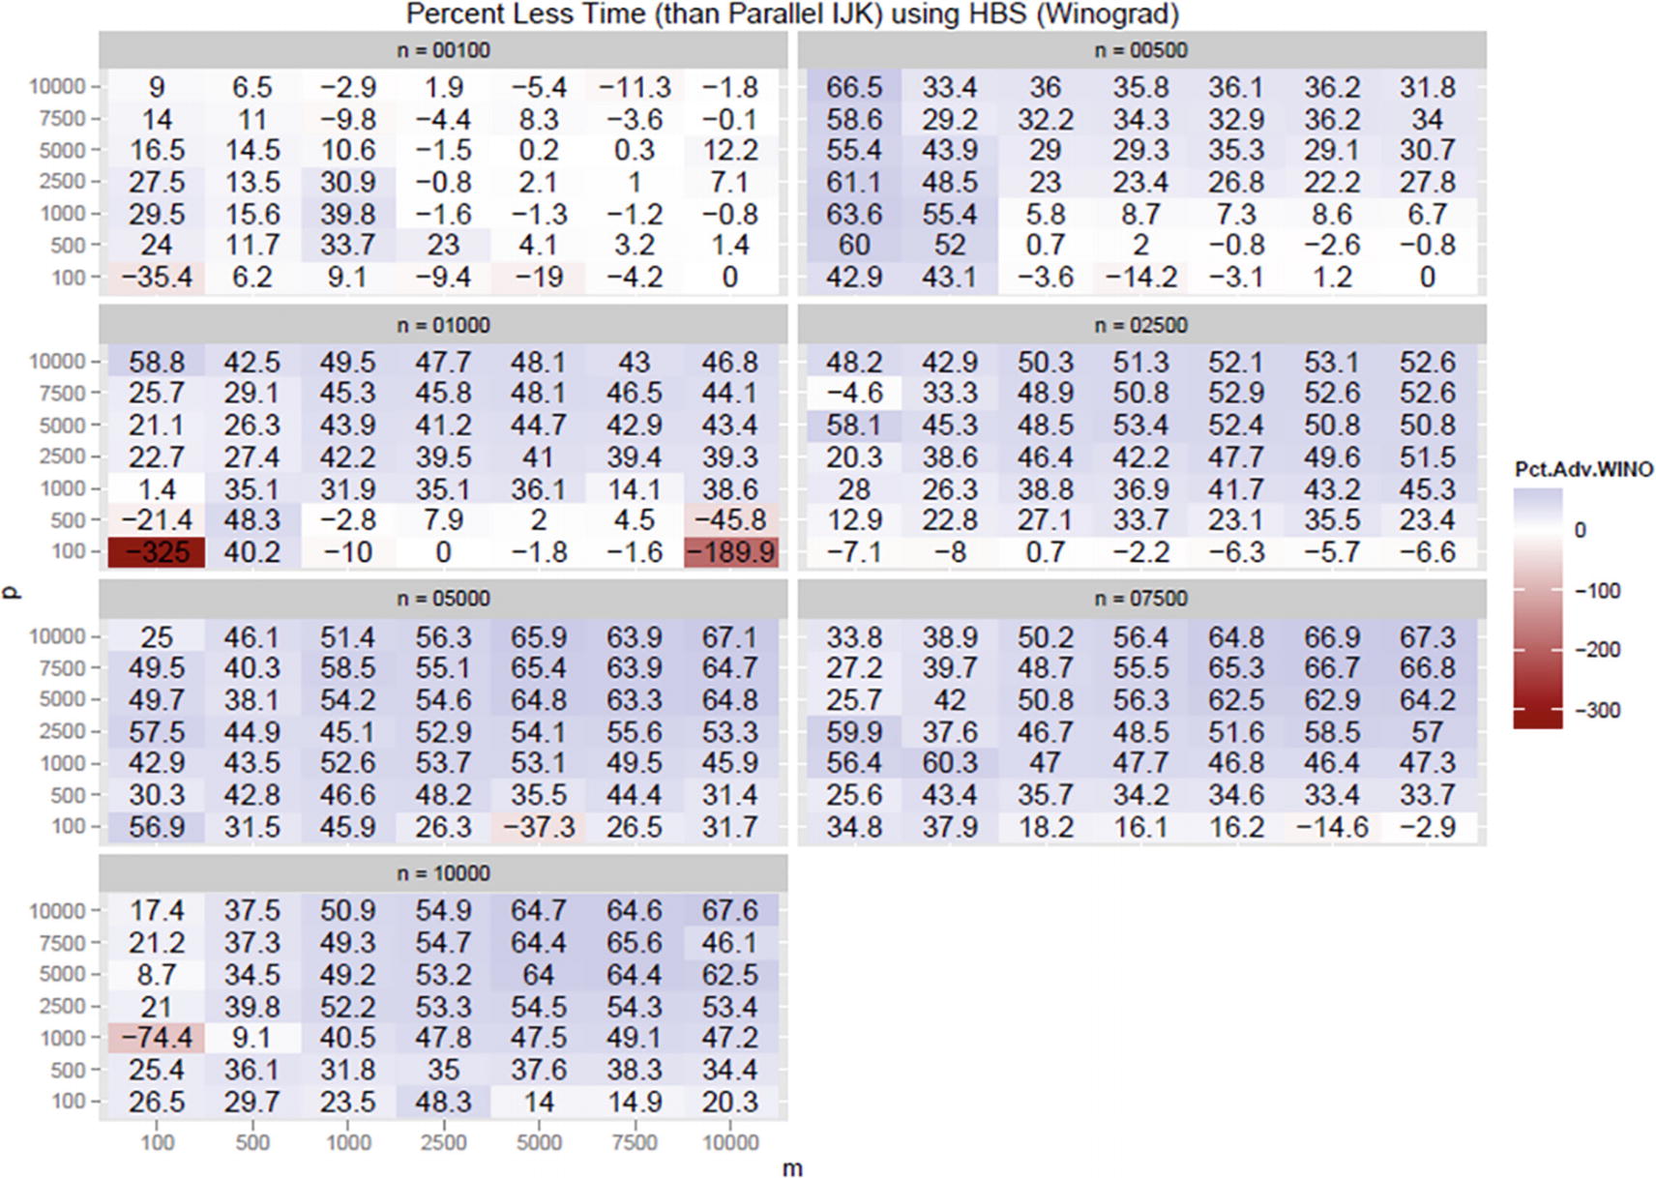The height and width of the screenshot is (1178, 1656).
Task: Select the 'n = 00500' panel header
Action: [1141, 50]
